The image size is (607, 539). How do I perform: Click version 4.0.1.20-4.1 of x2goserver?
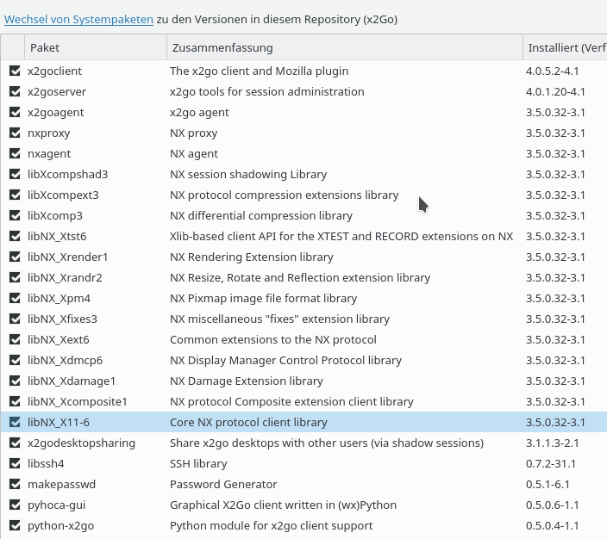click(x=555, y=91)
